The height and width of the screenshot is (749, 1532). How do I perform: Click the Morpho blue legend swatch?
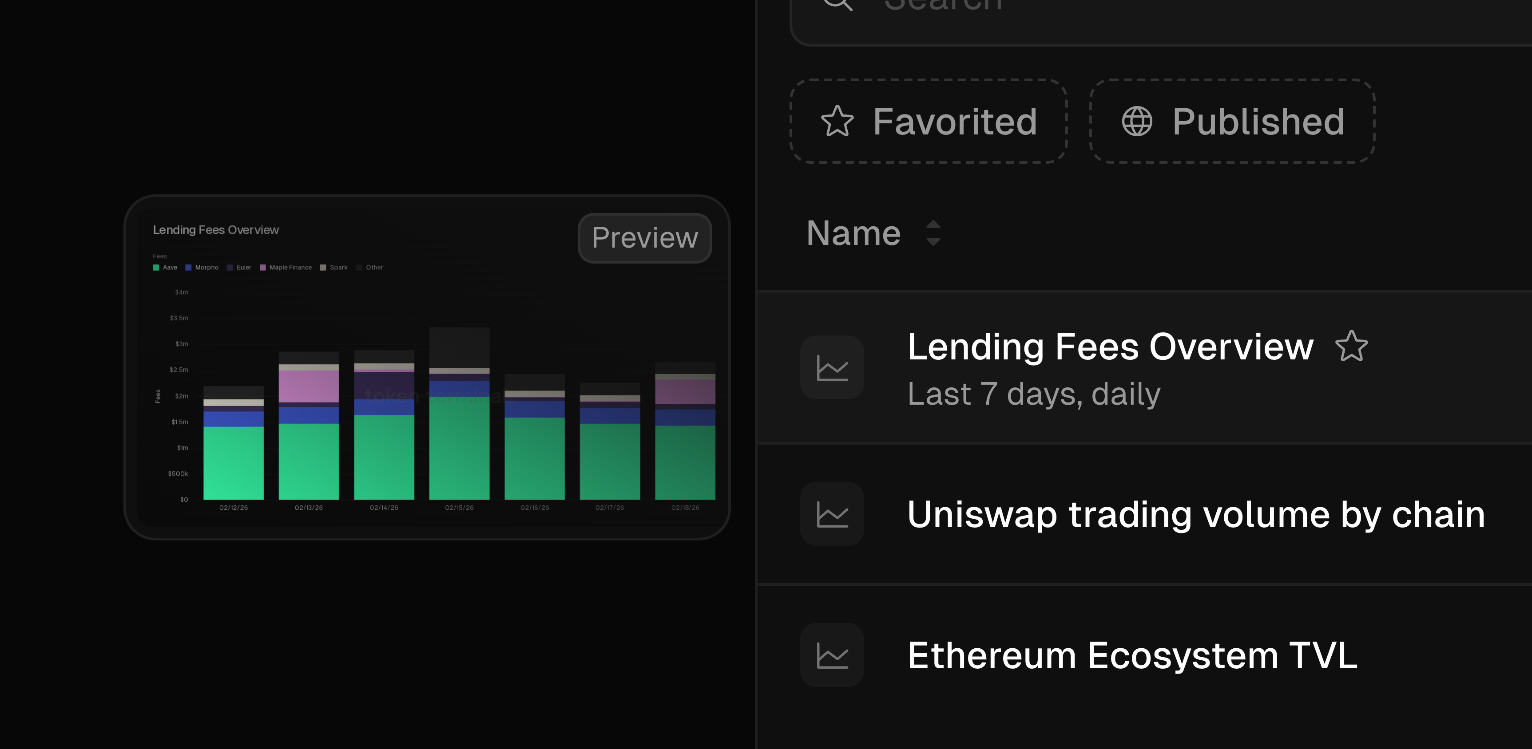coord(188,268)
